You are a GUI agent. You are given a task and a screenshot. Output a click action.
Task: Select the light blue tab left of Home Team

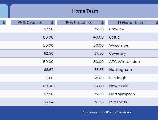[x=4, y=11]
